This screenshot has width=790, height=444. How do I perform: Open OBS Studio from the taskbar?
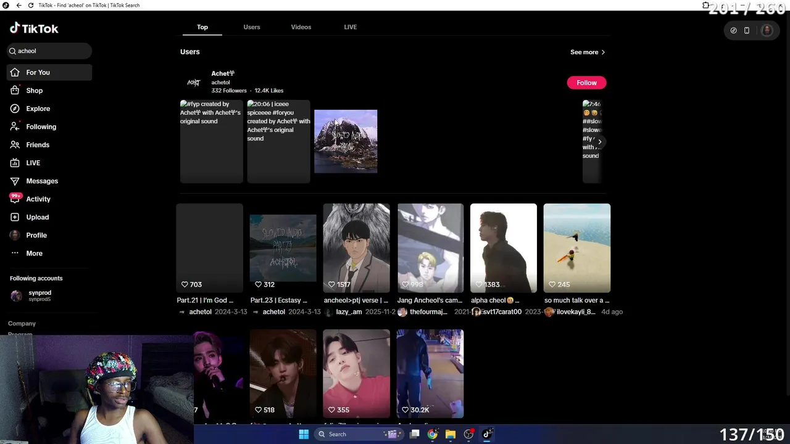469,434
